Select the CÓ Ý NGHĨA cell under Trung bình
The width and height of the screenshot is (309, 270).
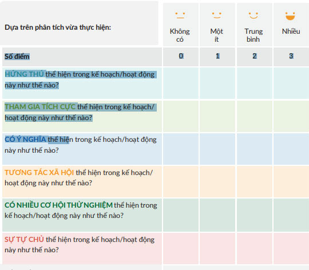point(255,149)
